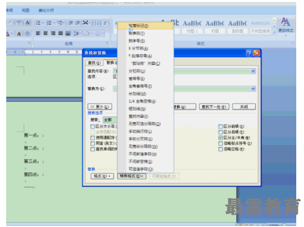Click the numbered list icon
Viewport: 304px width, 227px height.
click(49, 23)
